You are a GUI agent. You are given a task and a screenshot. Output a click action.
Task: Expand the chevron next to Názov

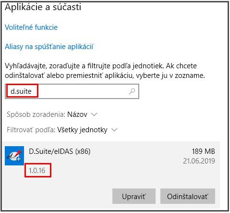[94, 114]
